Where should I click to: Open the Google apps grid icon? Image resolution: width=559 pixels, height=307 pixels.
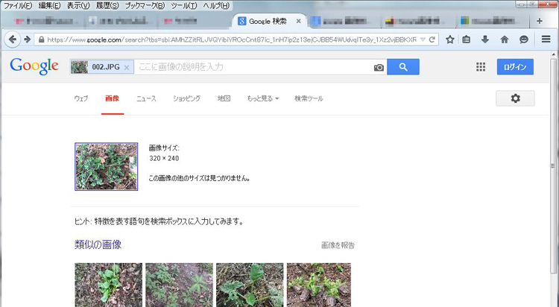481,66
